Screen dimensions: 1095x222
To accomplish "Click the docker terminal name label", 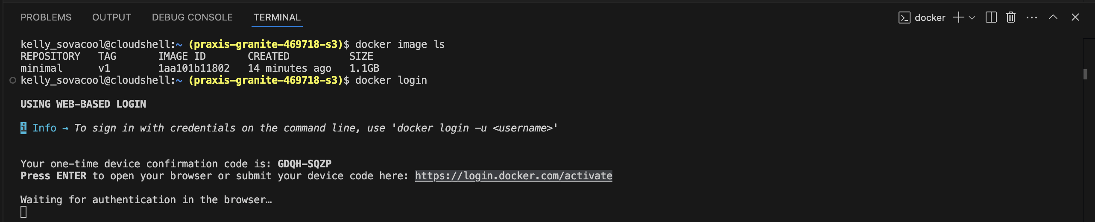I will coord(930,18).
